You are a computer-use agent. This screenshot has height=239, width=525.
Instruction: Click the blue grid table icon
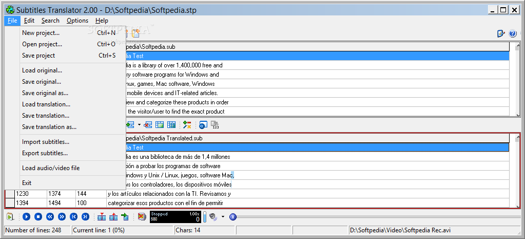point(171,125)
